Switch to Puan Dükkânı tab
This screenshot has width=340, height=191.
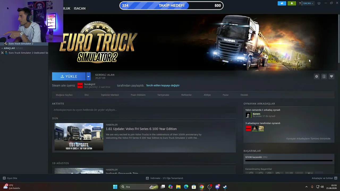(x=138, y=95)
